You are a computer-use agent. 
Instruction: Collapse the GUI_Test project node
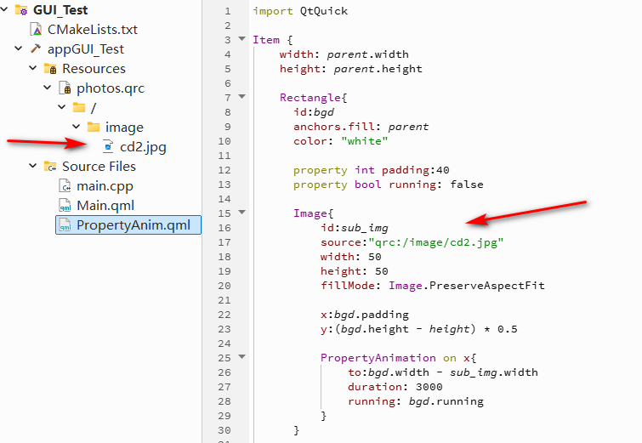[4, 9]
